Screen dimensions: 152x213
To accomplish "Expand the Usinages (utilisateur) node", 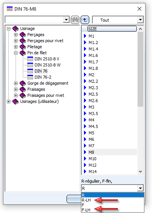I will pyautogui.click(x=9, y=101).
